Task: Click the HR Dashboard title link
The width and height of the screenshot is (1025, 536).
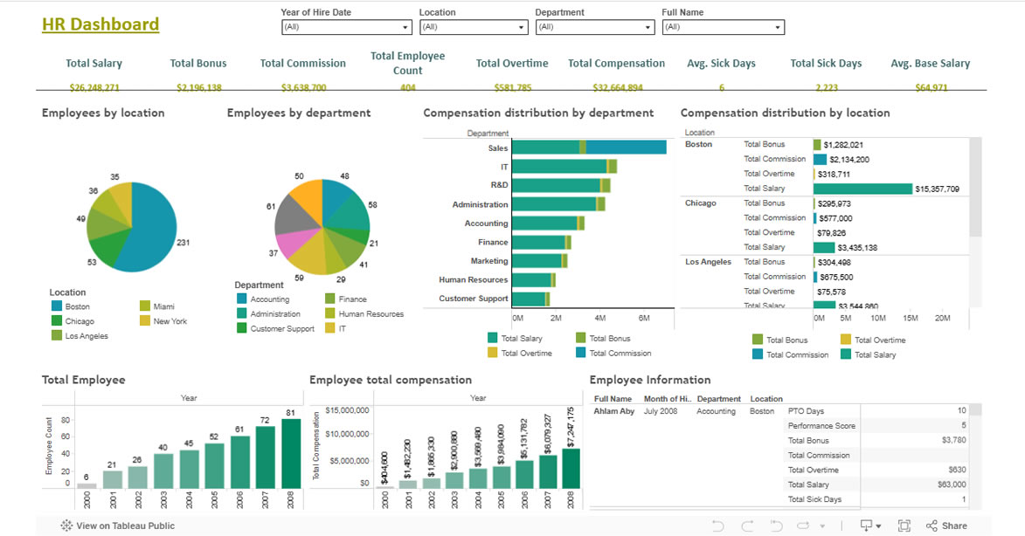Action: [x=100, y=24]
